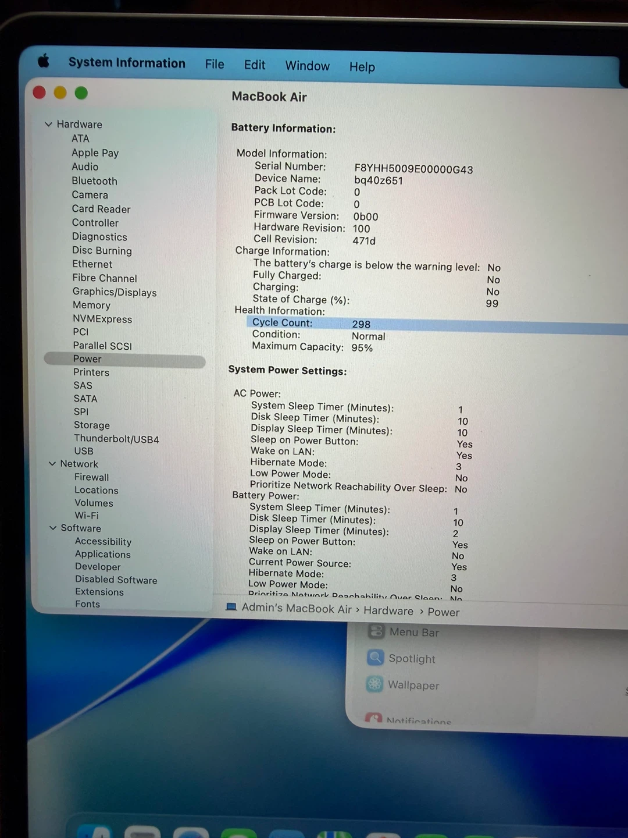Select Disabled Software in the sidebar
Screen dimensions: 628x838
coord(116,580)
